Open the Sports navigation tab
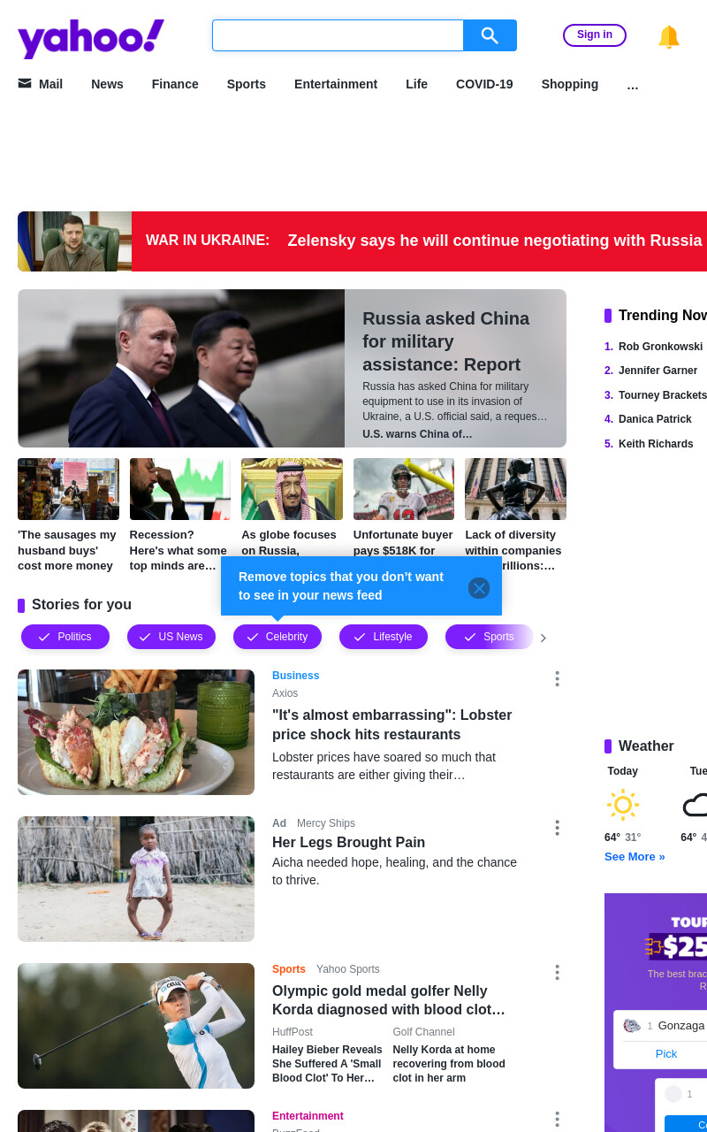 tap(247, 84)
